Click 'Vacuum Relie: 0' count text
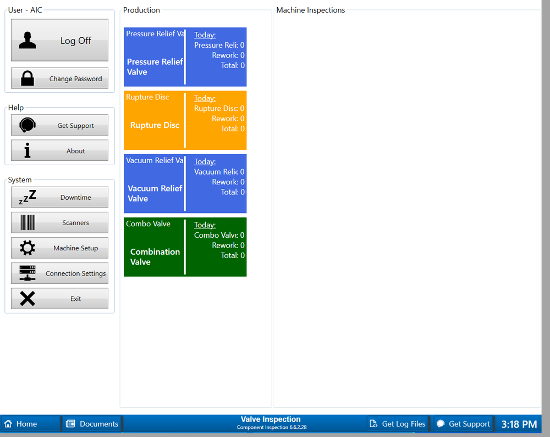Screen dimensions: 550x437 tap(219, 172)
